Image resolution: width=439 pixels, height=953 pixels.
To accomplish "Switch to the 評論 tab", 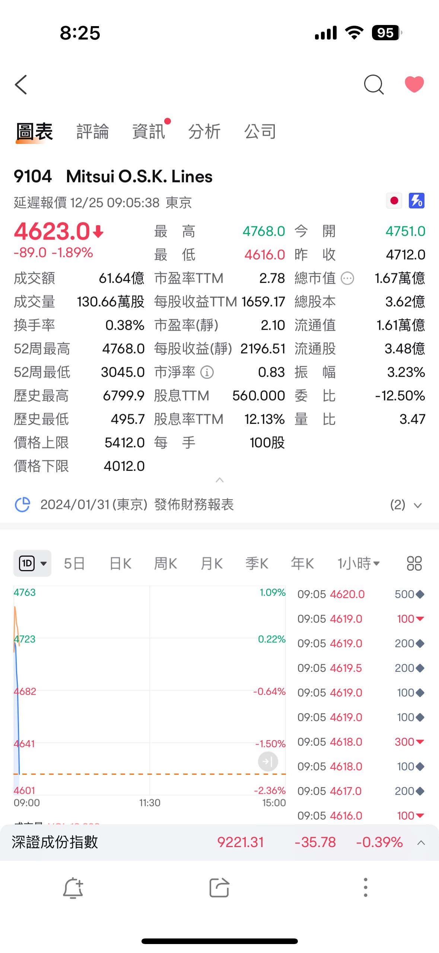I will [x=92, y=132].
